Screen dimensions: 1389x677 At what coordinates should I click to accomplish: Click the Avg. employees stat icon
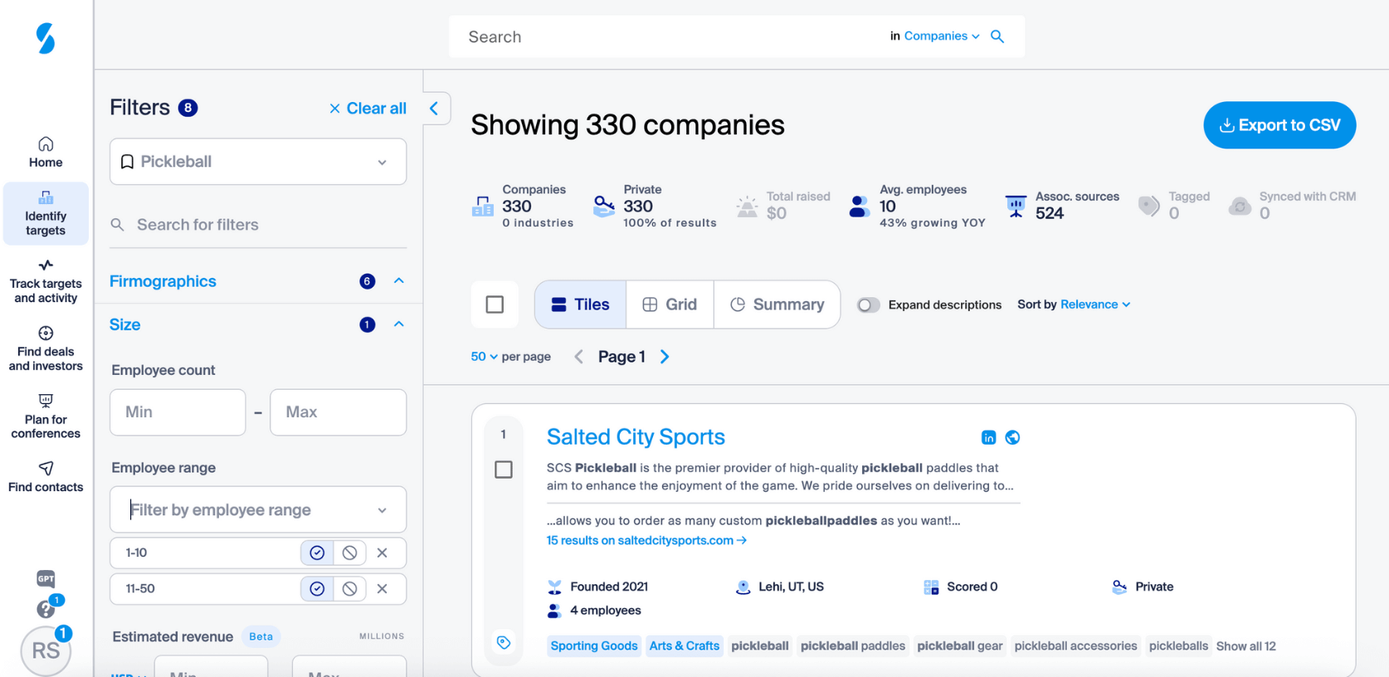pyautogui.click(x=860, y=206)
